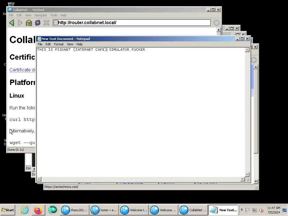Screen dimensions: 288x216
Task: Launch Internet Explorer from the taskbar
Action: [x=25, y=210]
